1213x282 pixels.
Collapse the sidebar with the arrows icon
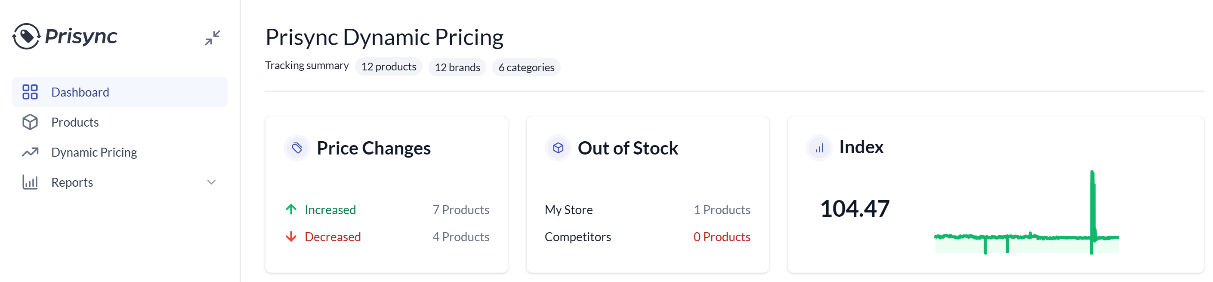tap(213, 38)
